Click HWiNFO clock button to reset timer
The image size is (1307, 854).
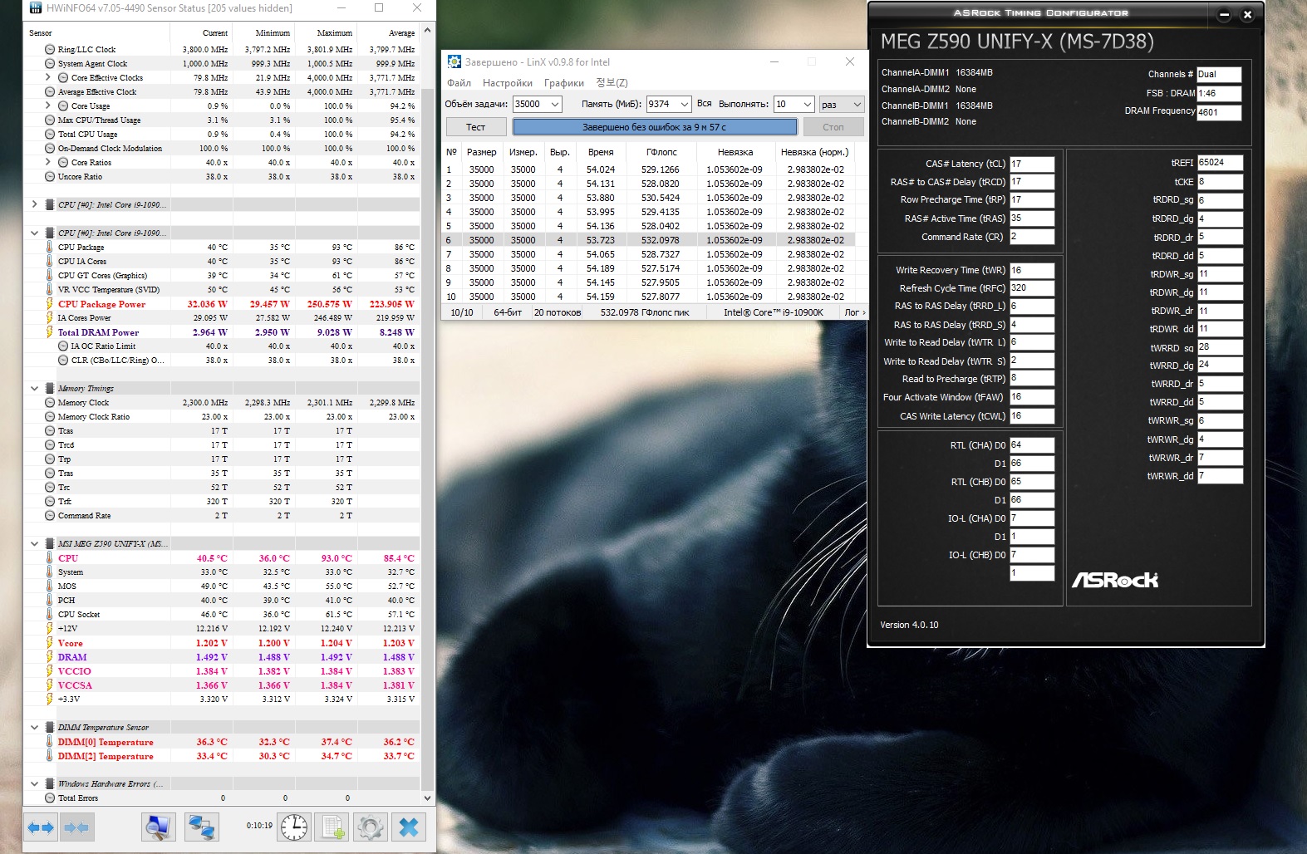click(x=294, y=827)
